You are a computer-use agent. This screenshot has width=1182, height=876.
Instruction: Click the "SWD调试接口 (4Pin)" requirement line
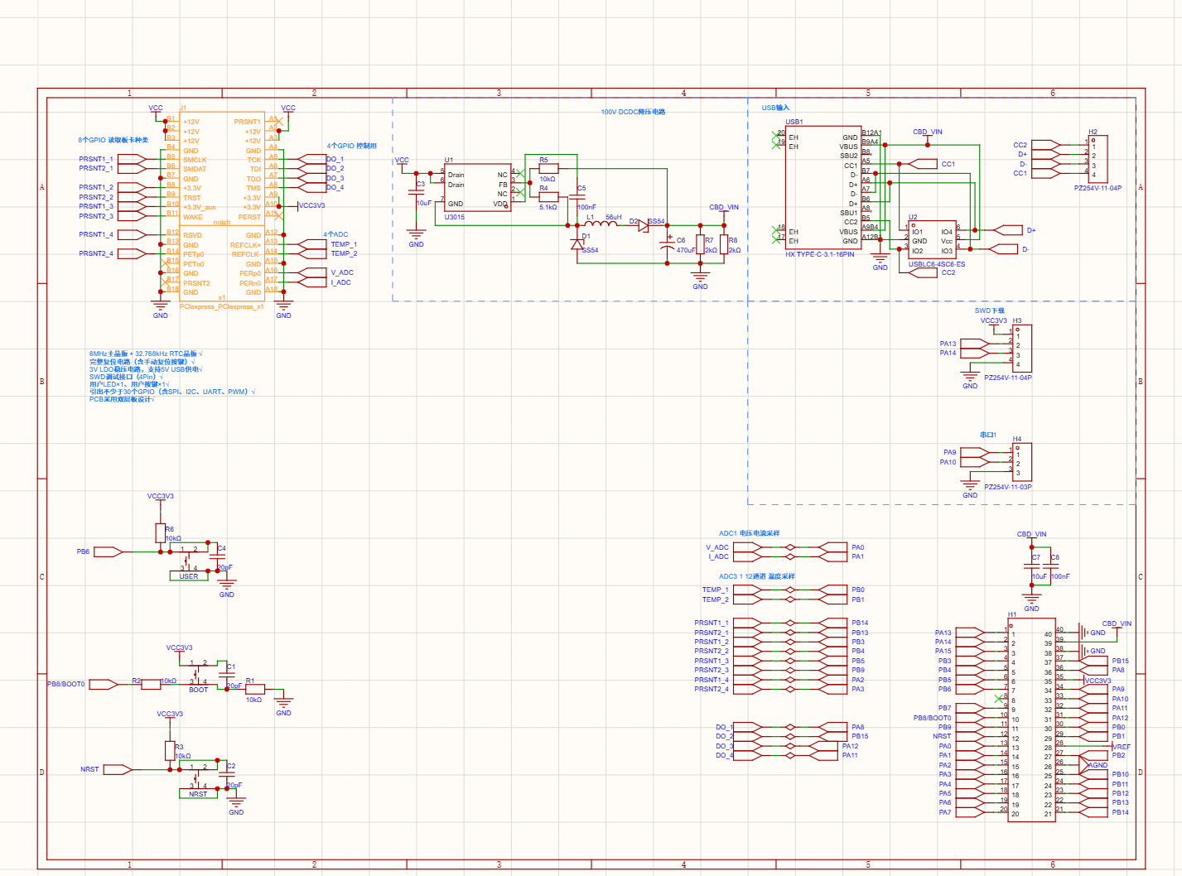pos(126,377)
